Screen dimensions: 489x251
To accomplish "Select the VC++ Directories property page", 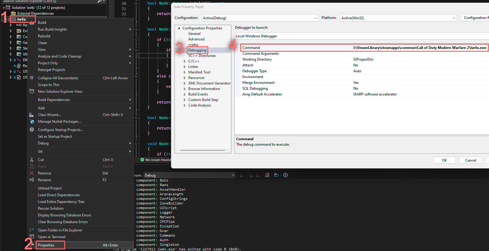I will (x=202, y=56).
